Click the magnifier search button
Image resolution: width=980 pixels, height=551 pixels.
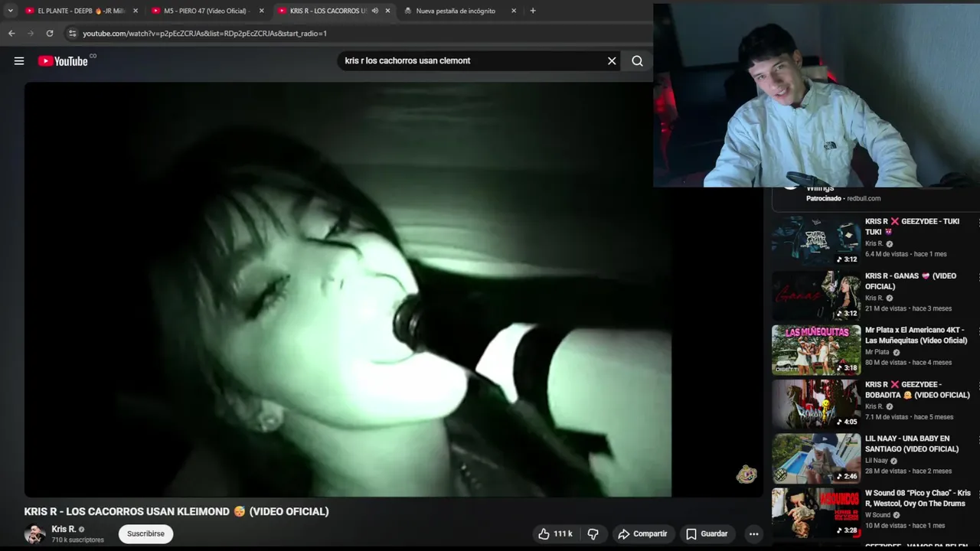point(637,61)
